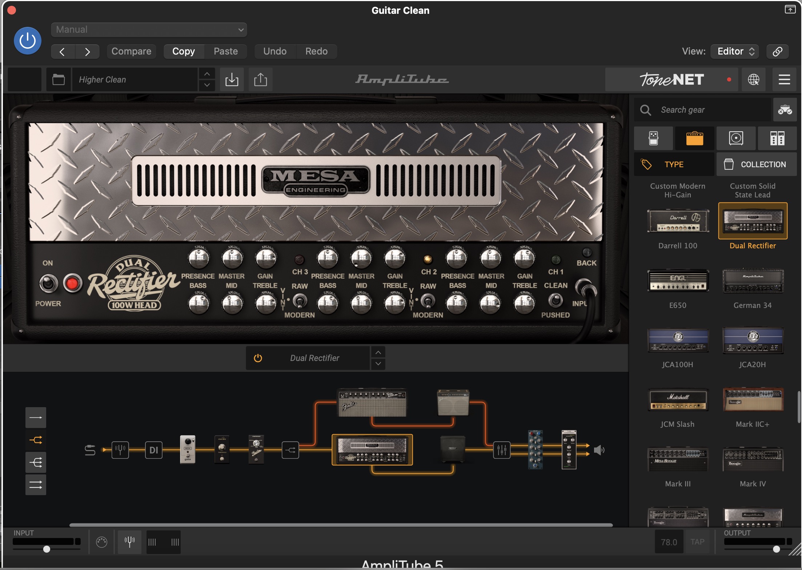The height and width of the screenshot is (570, 802).
Task: Select the cabinet speaker gear category
Action: pos(736,139)
